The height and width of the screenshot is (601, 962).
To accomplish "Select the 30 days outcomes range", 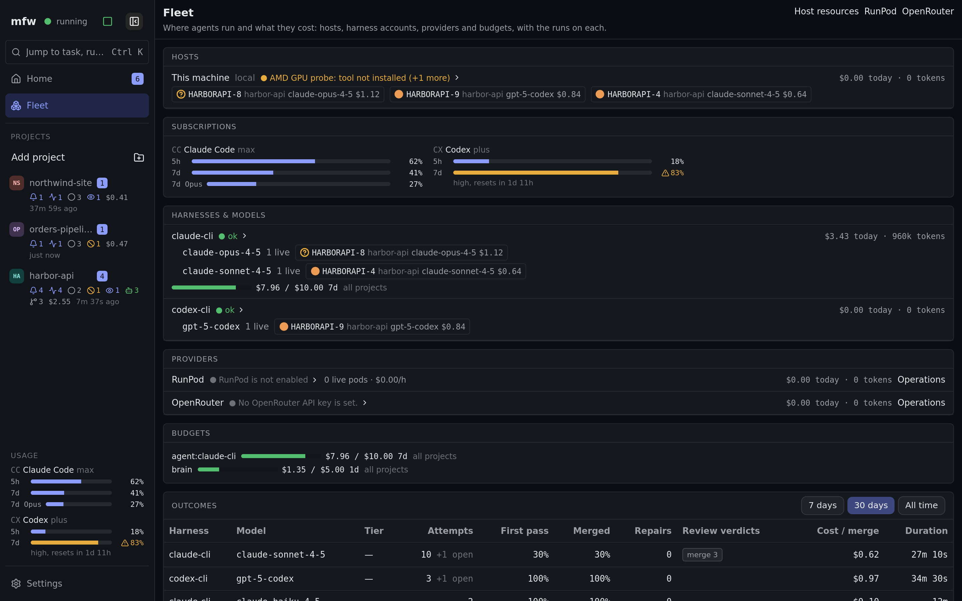I will tap(870, 506).
